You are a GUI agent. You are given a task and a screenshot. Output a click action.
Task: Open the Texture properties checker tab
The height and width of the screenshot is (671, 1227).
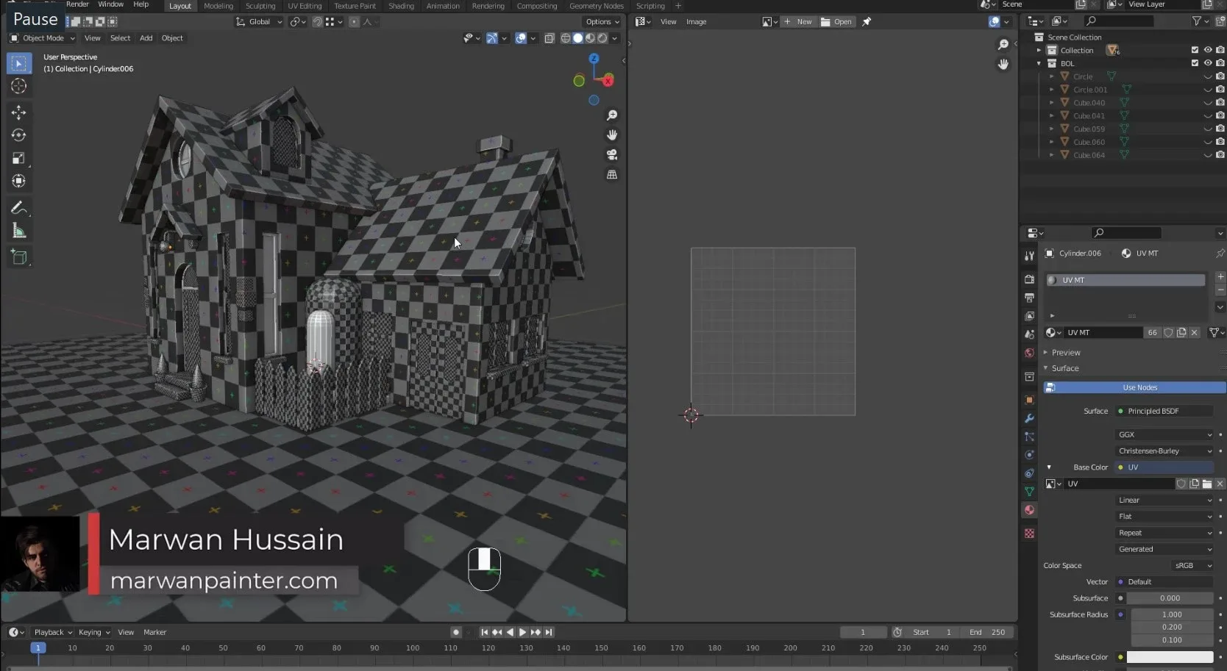pyautogui.click(x=1029, y=534)
